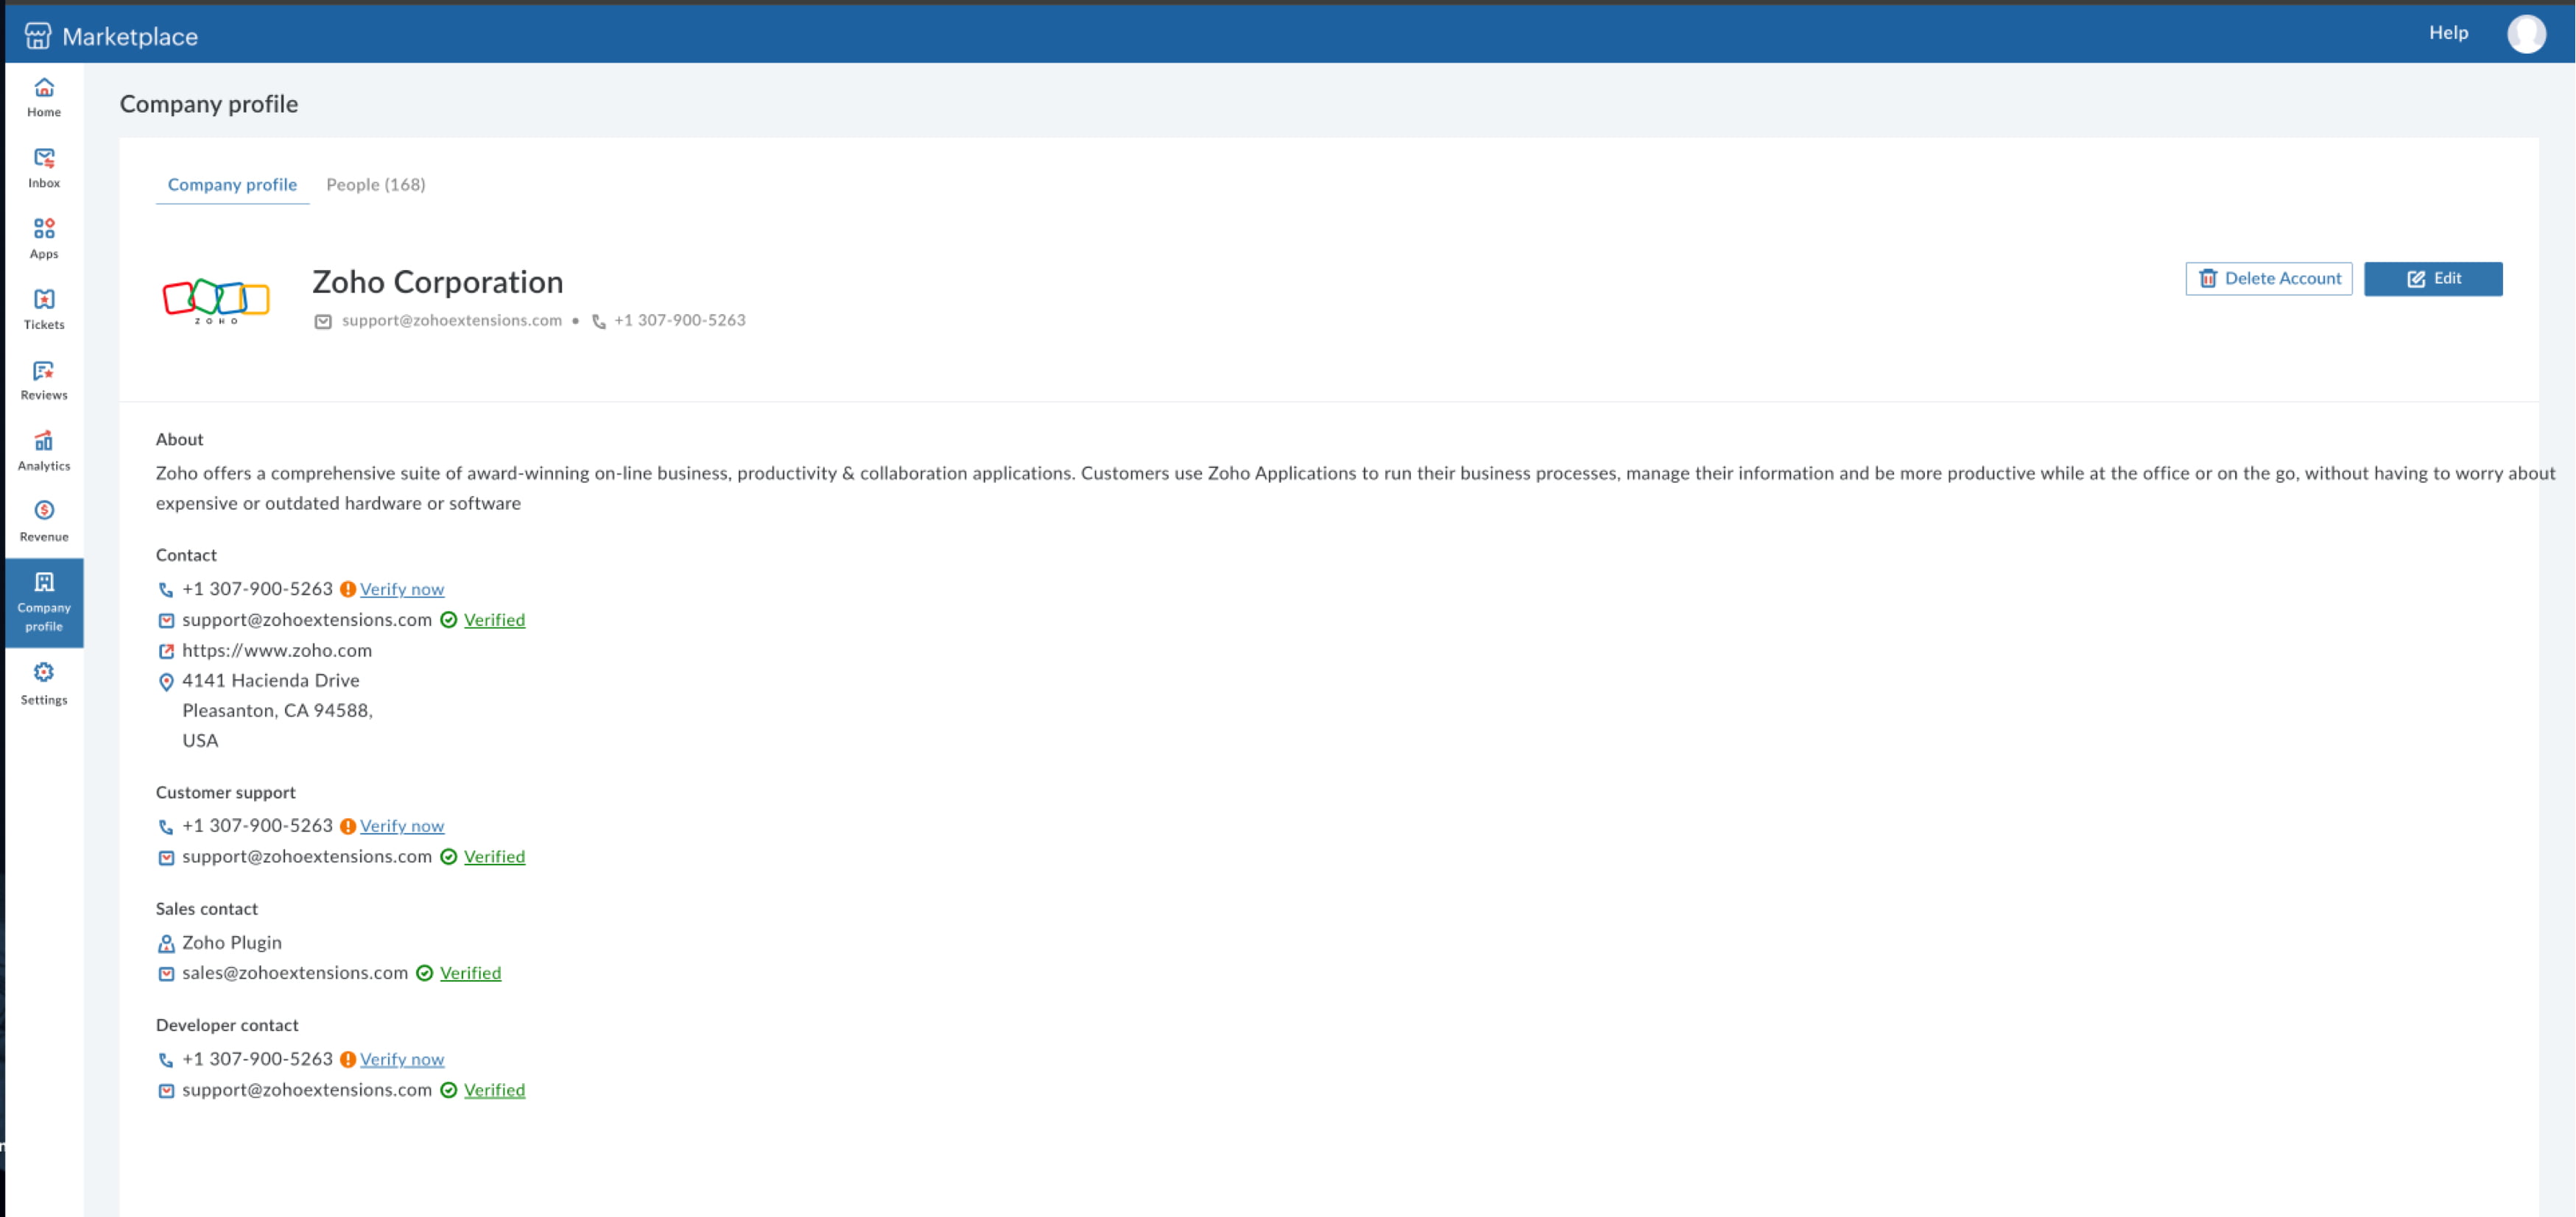Open the Revenue sidebar icon
The height and width of the screenshot is (1217, 2576).
tap(44, 522)
